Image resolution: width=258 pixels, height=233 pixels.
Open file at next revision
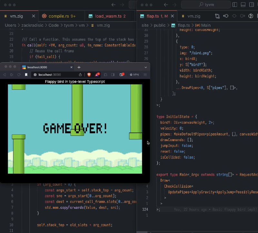(243, 16)
